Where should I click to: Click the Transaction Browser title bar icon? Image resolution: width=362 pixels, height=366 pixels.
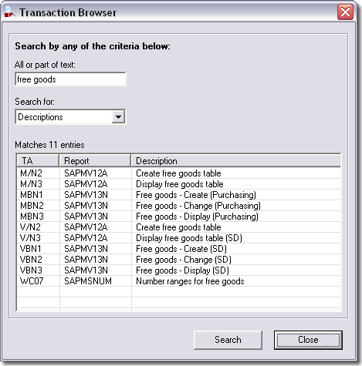[10, 12]
